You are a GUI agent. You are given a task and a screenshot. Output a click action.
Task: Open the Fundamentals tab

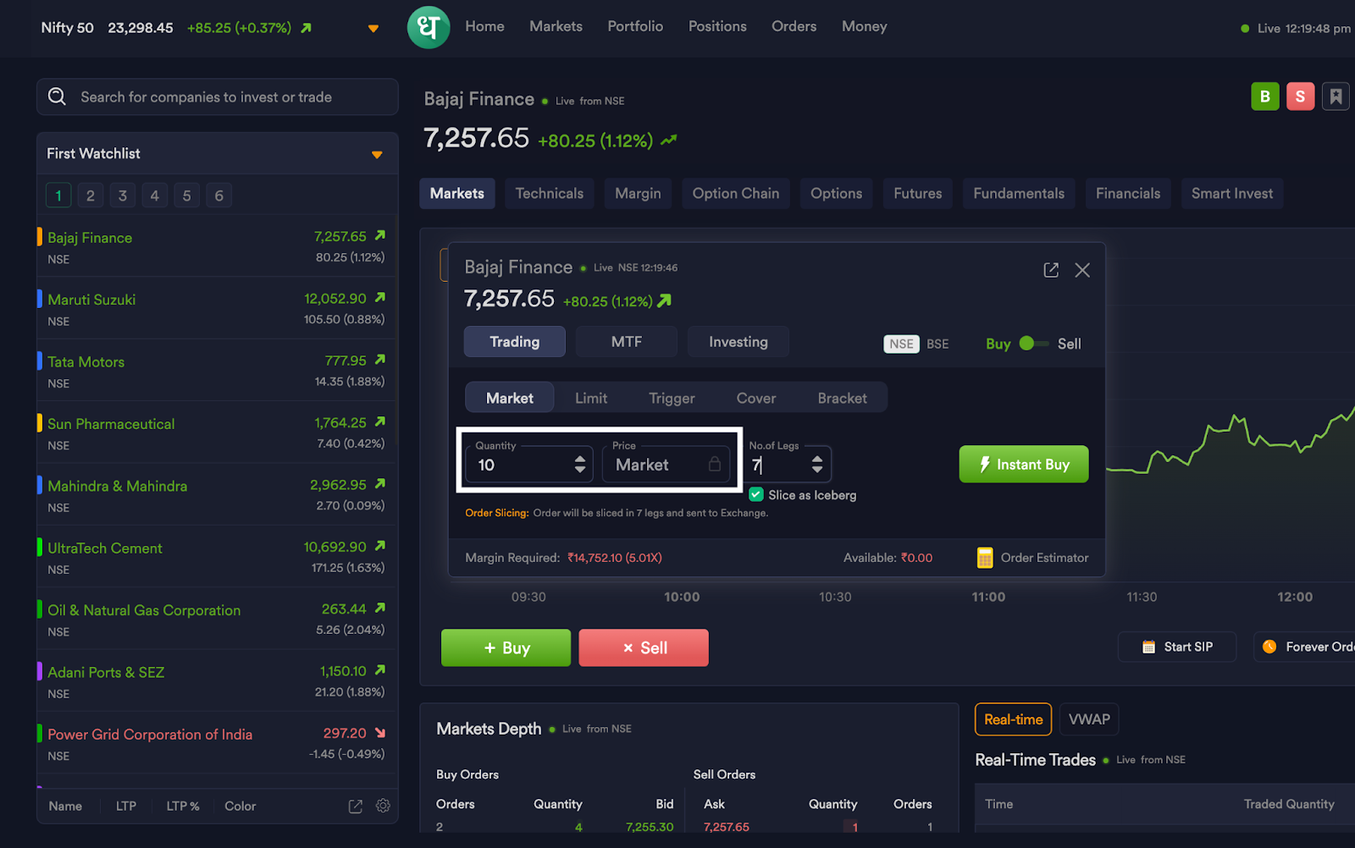pyautogui.click(x=1019, y=193)
